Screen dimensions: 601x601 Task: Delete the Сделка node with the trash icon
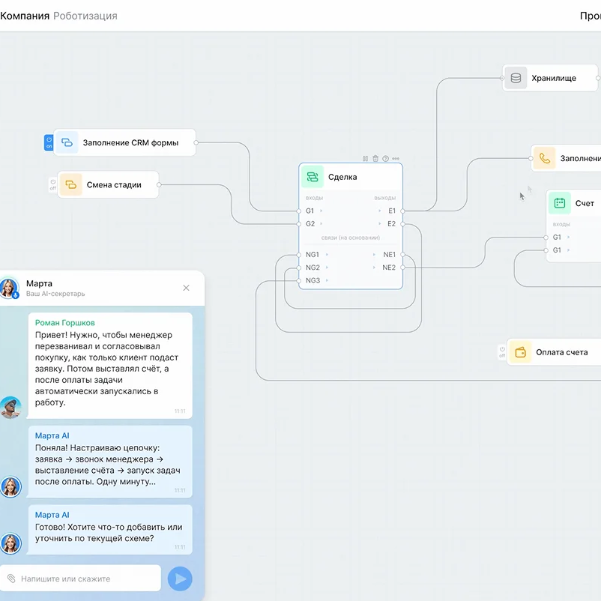coord(375,158)
